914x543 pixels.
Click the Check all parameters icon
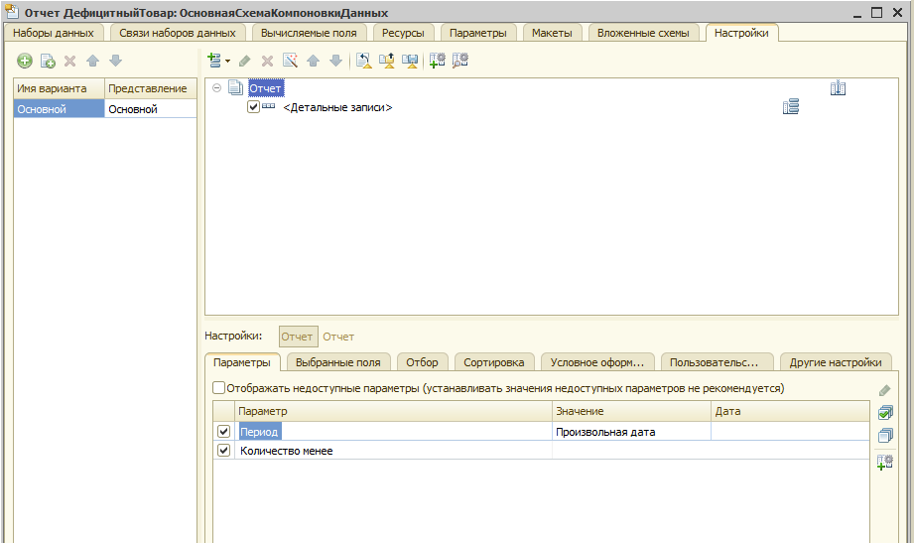click(x=885, y=412)
